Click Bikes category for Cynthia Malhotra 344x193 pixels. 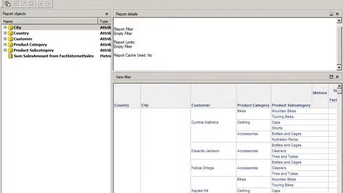254,114
